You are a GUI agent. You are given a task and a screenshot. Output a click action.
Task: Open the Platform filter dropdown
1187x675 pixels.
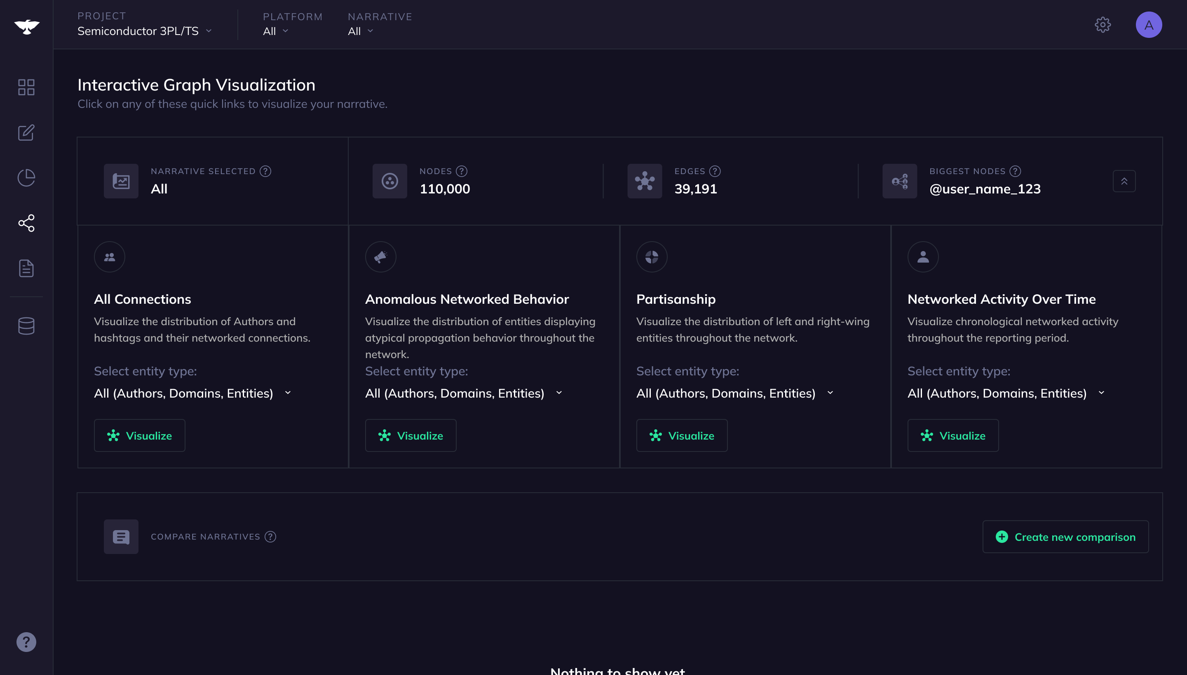click(276, 31)
